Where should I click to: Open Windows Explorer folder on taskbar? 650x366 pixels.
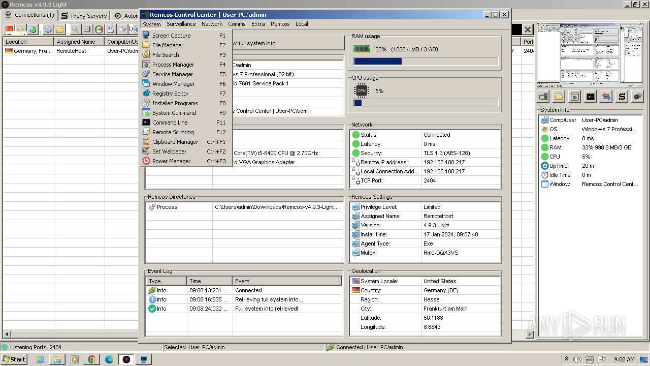(57, 359)
